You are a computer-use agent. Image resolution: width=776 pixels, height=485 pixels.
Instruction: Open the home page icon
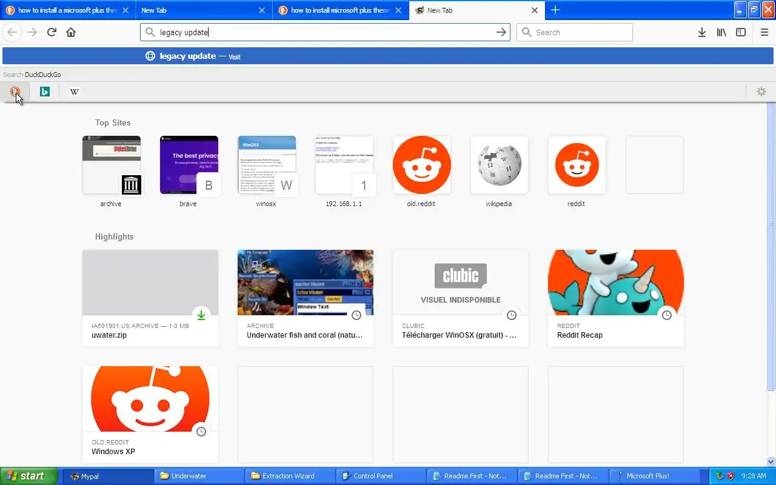71,32
